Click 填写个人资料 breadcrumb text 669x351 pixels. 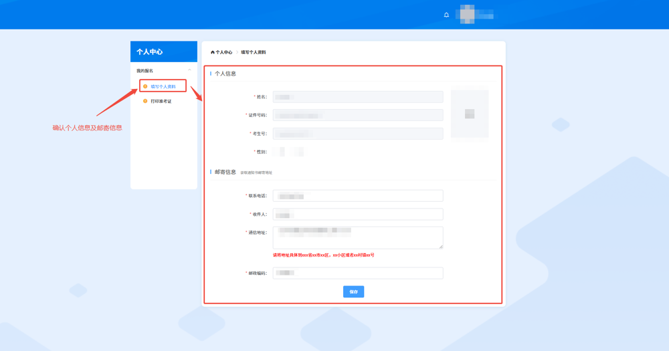click(254, 52)
